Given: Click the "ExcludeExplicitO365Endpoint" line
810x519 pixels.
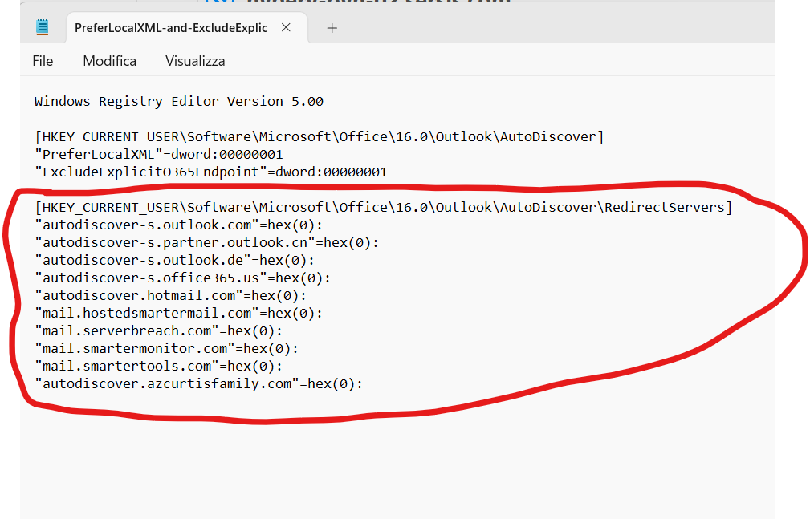Looking at the screenshot, I should coord(210,172).
